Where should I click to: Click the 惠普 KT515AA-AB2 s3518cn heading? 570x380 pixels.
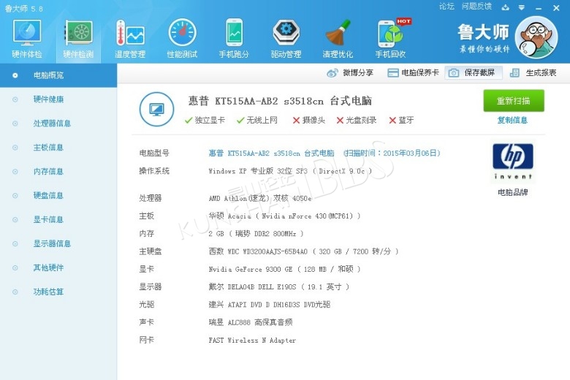(280, 101)
